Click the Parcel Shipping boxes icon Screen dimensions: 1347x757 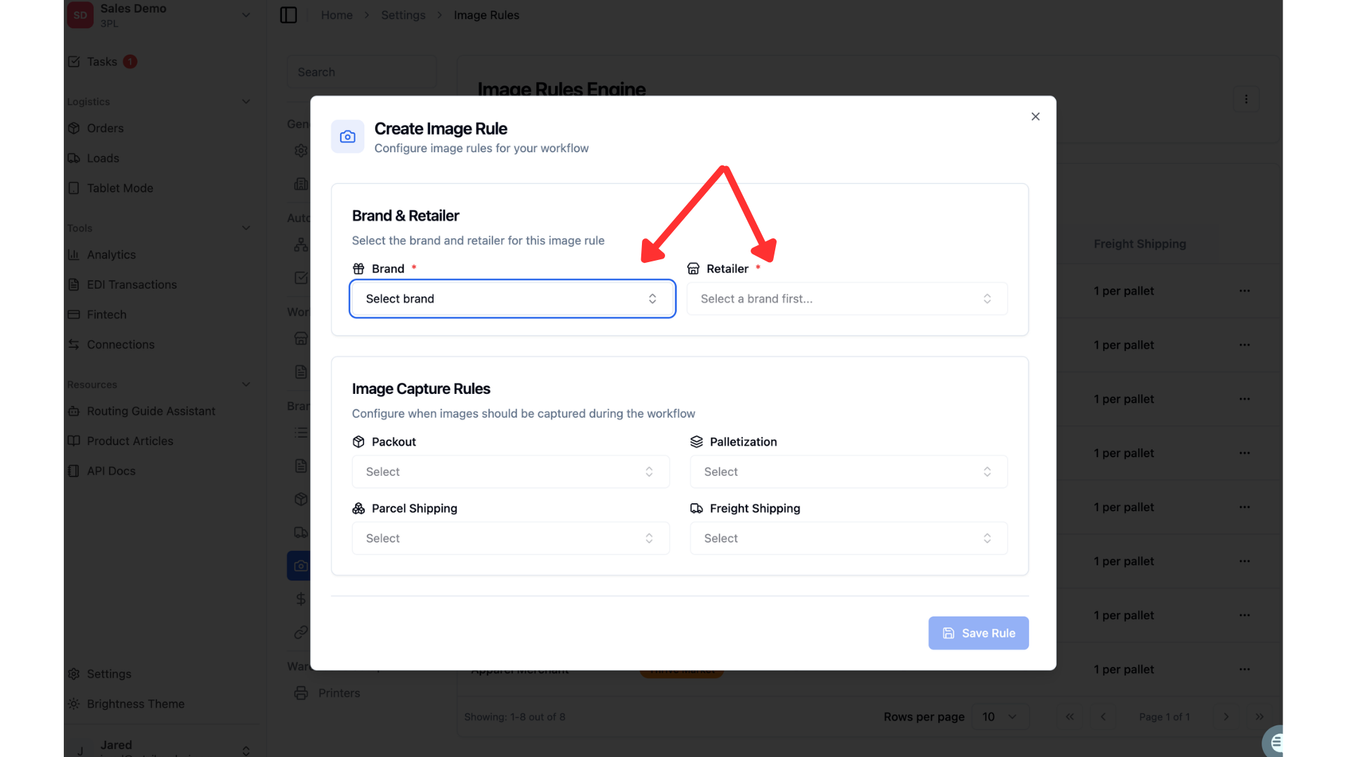[358, 508]
